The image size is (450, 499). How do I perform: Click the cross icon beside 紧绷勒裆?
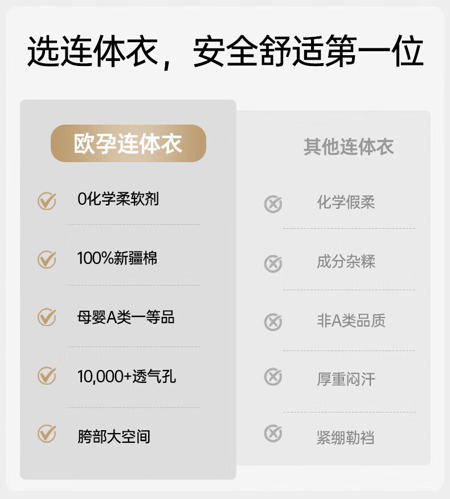pyautogui.click(x=273, y=434)
